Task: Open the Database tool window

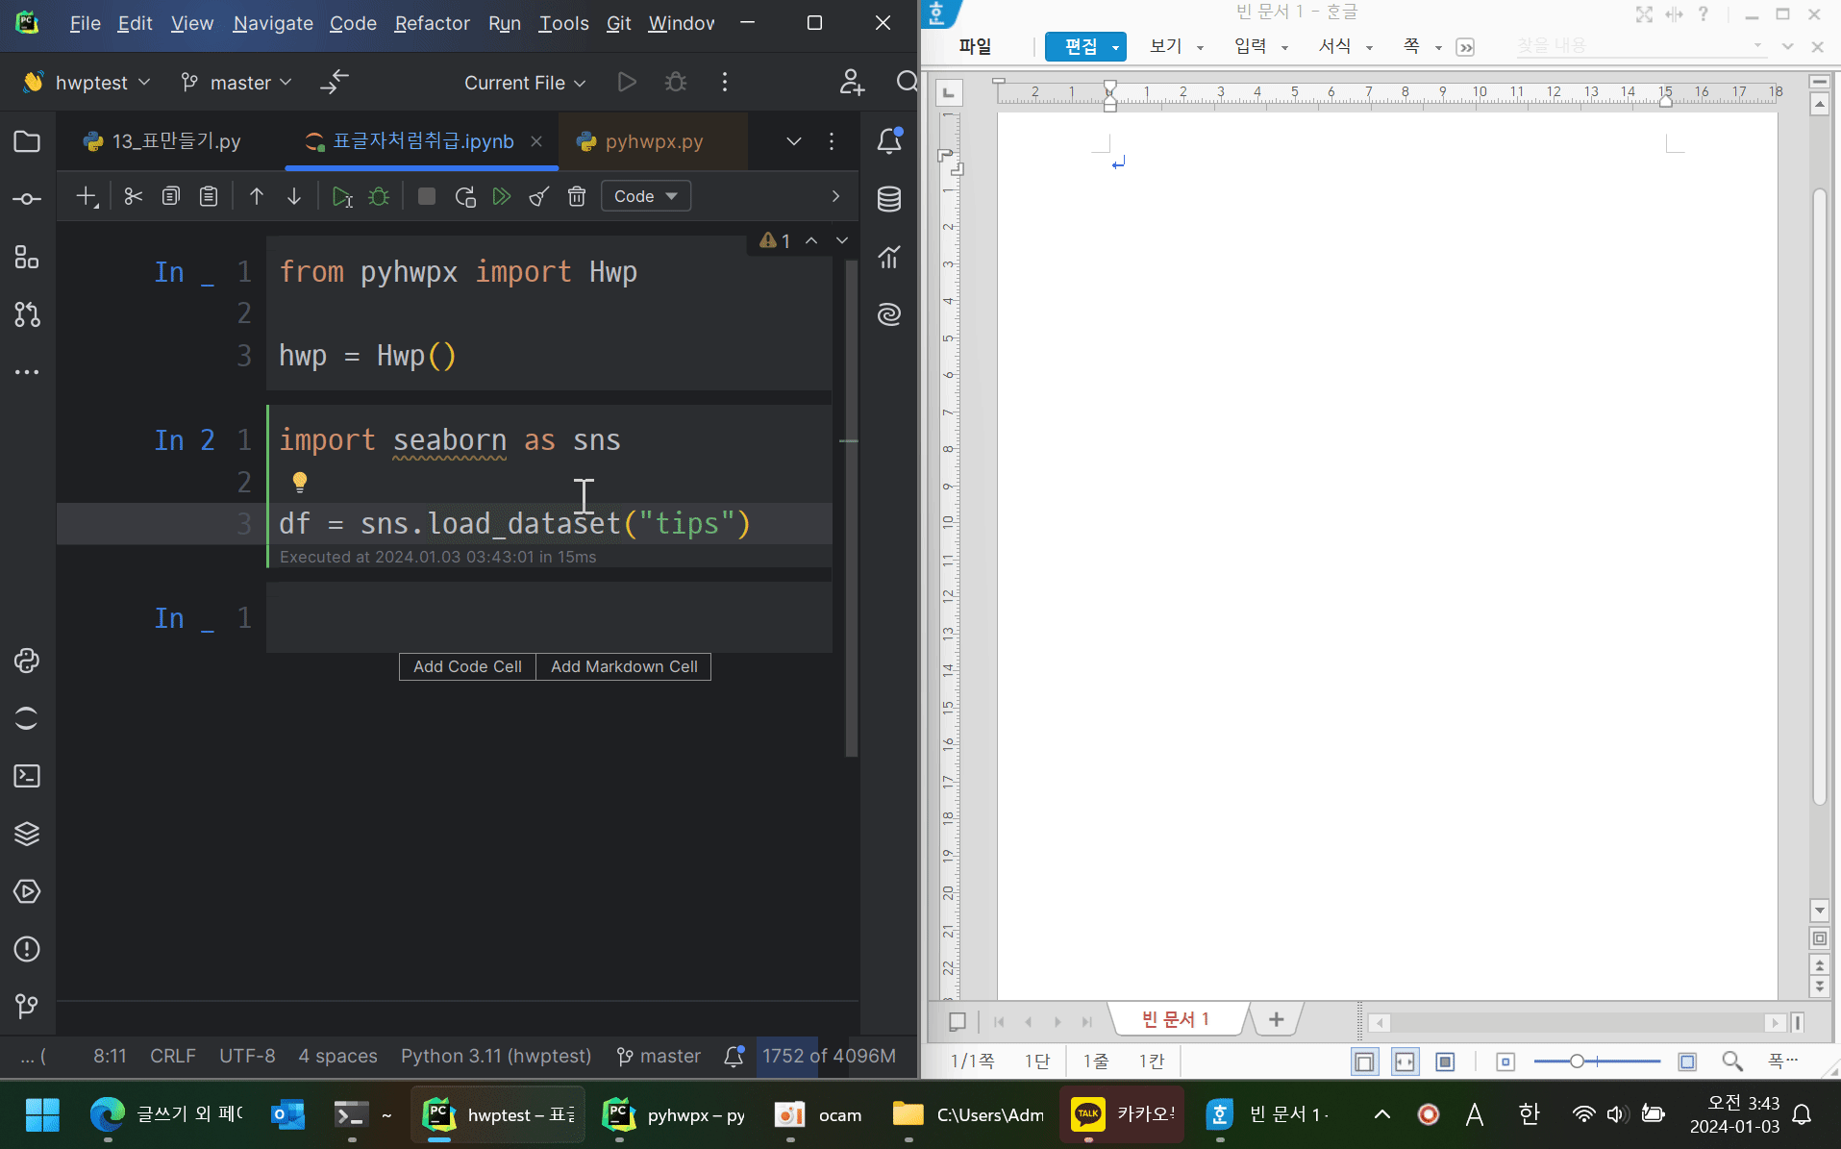Action: coord(889,199)
